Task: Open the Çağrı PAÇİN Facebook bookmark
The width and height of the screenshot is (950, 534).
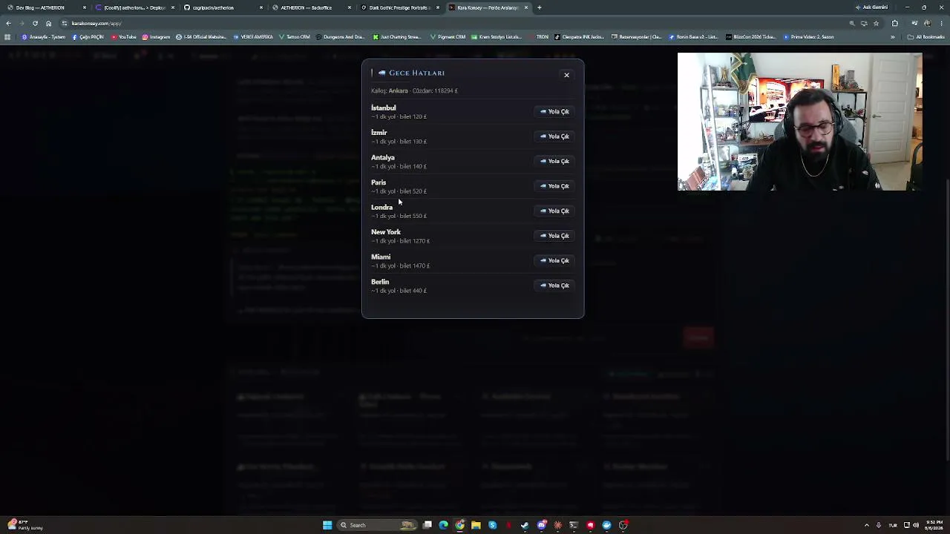Action: pos(88,36)
